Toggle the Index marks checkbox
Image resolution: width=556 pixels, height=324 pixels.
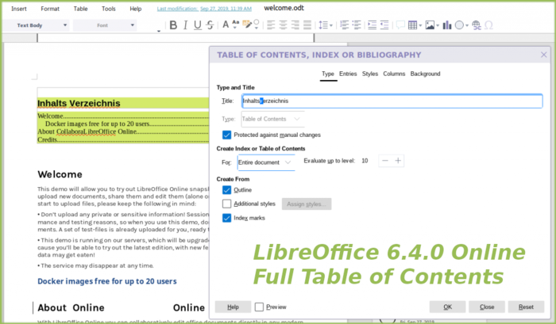226,218
